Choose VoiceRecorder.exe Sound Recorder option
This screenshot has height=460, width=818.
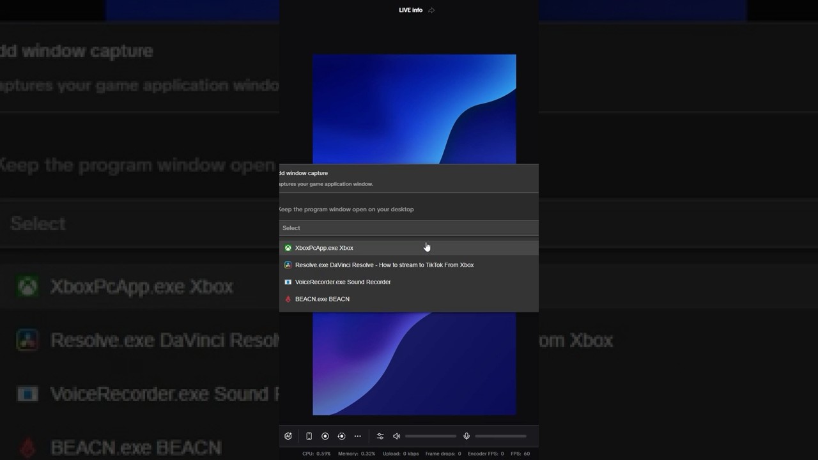409,282
